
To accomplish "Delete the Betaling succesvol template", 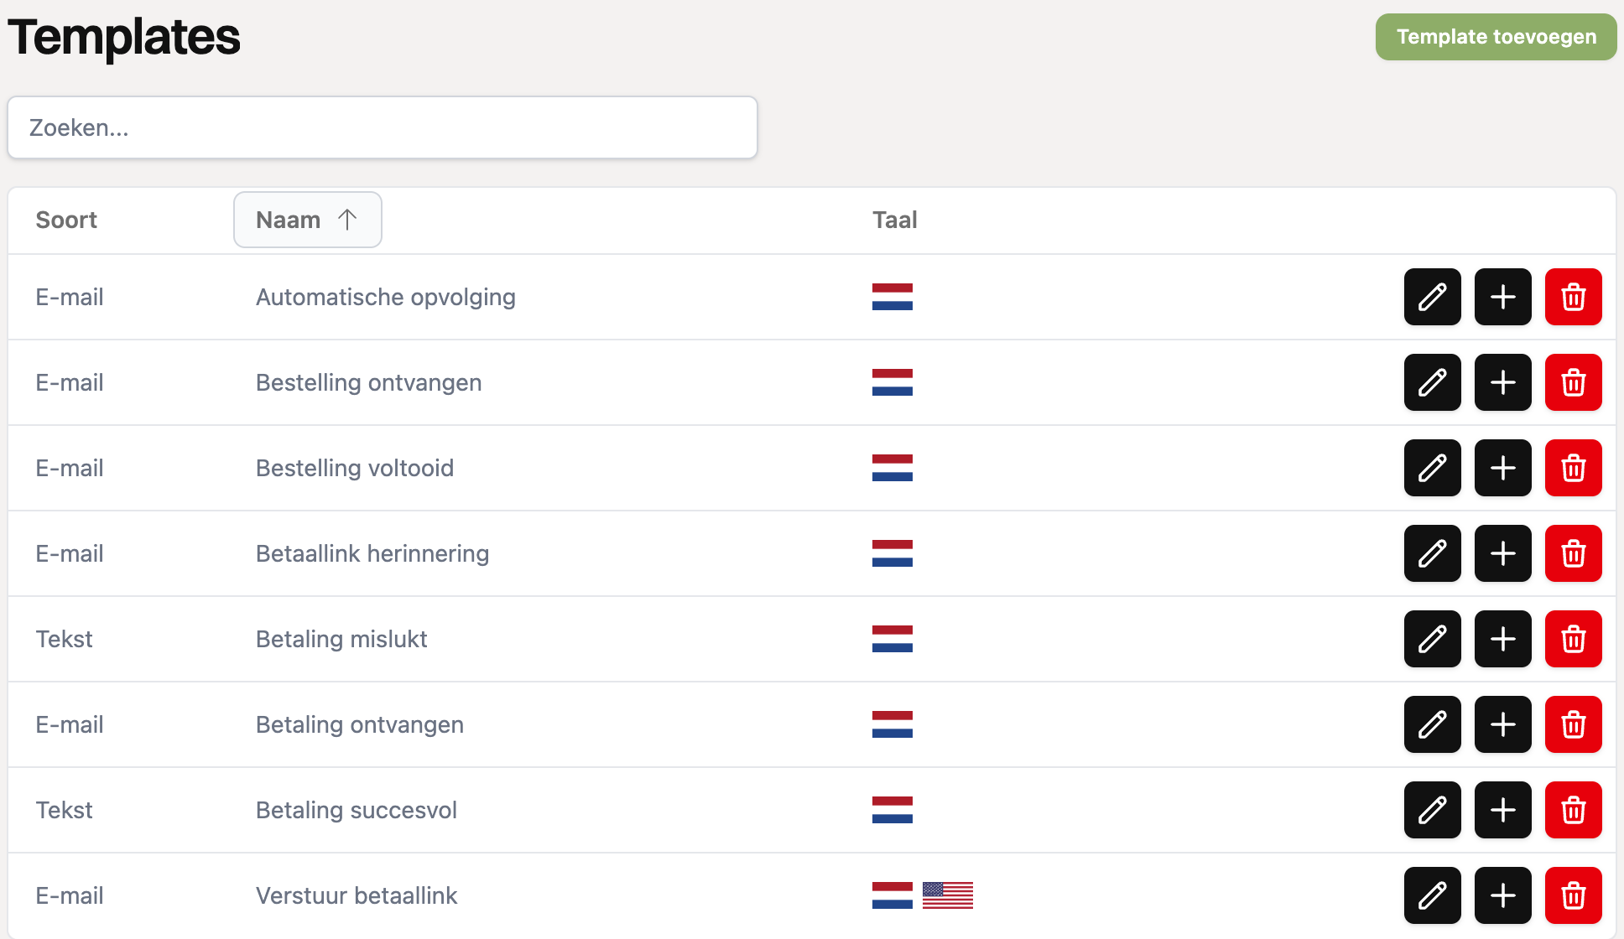I will 1574,810.
